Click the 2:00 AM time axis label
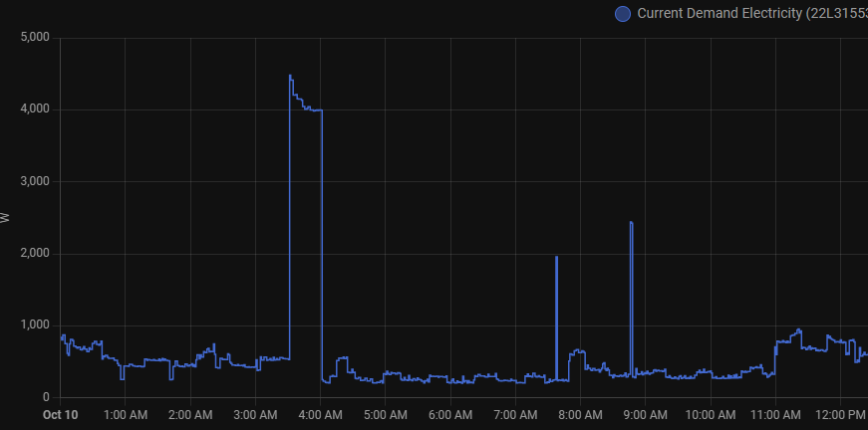 (190, 414)
